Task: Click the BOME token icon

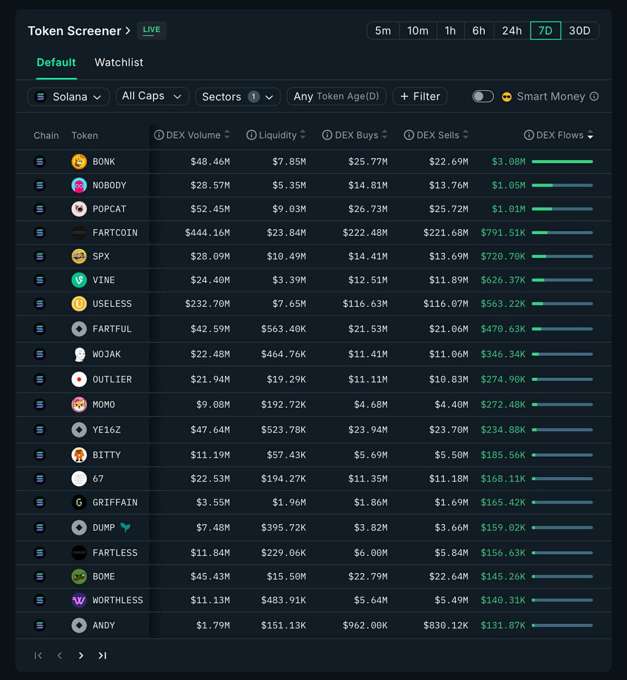Action: [x=79, y=576]
